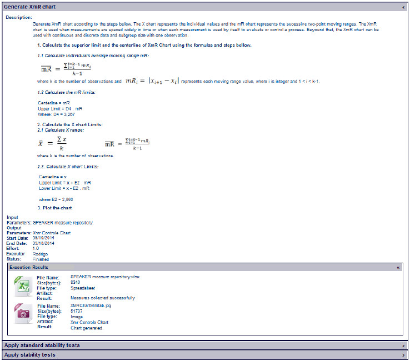Click the average moving range formula image

(64, 69)
